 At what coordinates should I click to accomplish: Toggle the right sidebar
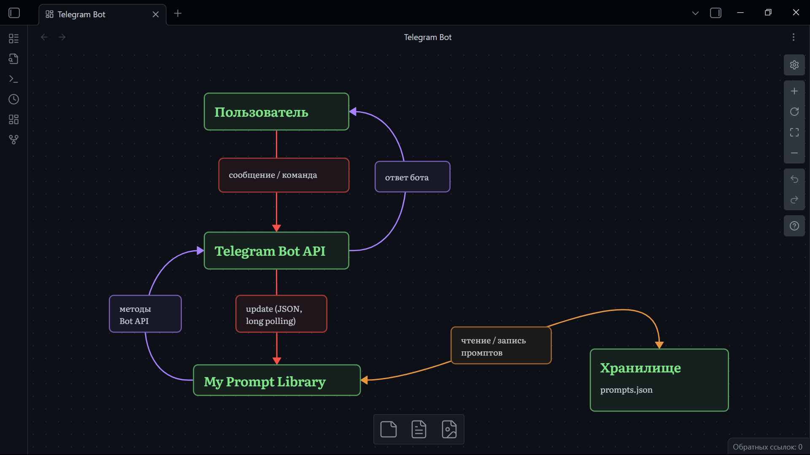pyautogui.click(x=715, y=13)
